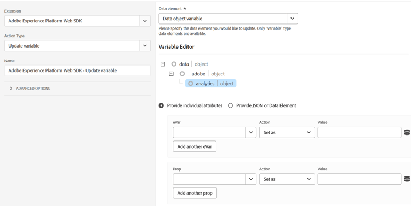Collapse the __adobe tree node
The image size is (411, 206).
pos(171,74)
